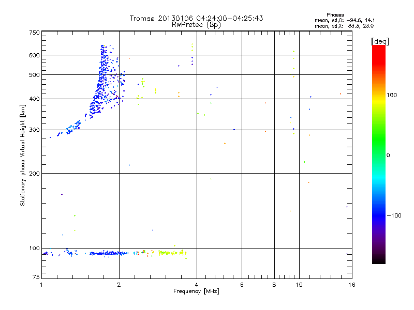Select the 'RwPretec (8p)' subtitle
Viewport: 414px width, 310px height.
[196, 25]
